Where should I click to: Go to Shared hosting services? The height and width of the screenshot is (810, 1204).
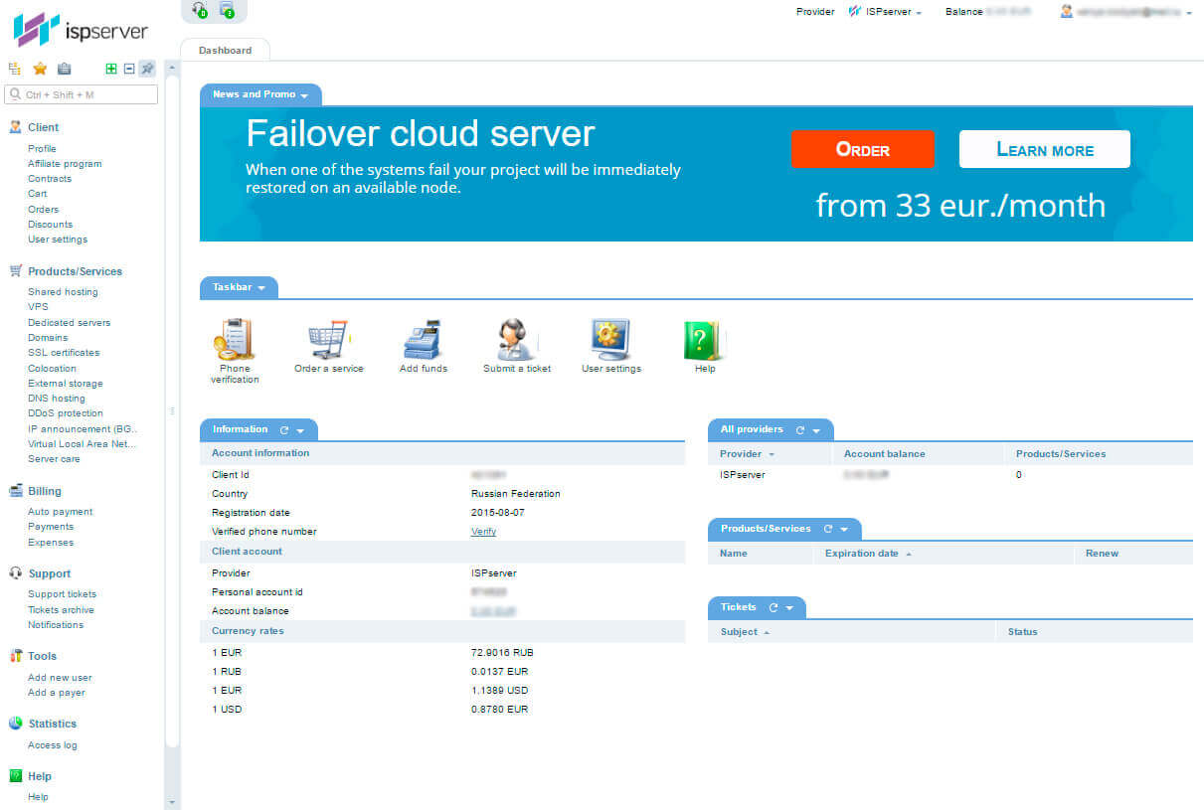pyautogui.click(x=63, y=292)
